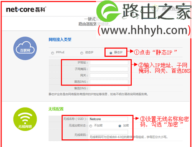
Task: Click the 网络接入类型 heading
Action: click(x=60, y=40)
